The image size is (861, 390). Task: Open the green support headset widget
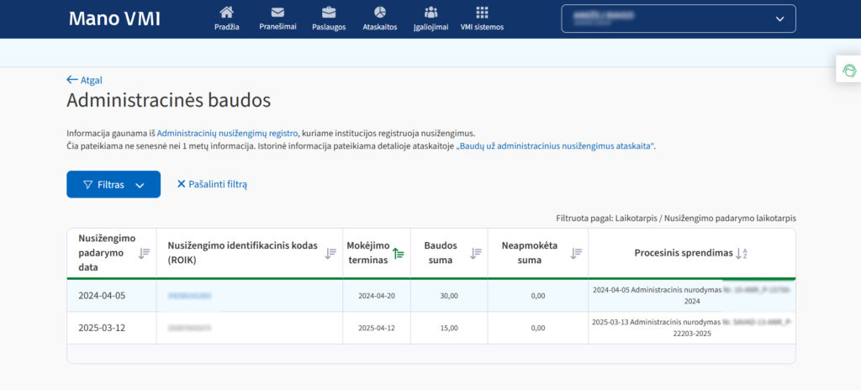coord(849,69)
